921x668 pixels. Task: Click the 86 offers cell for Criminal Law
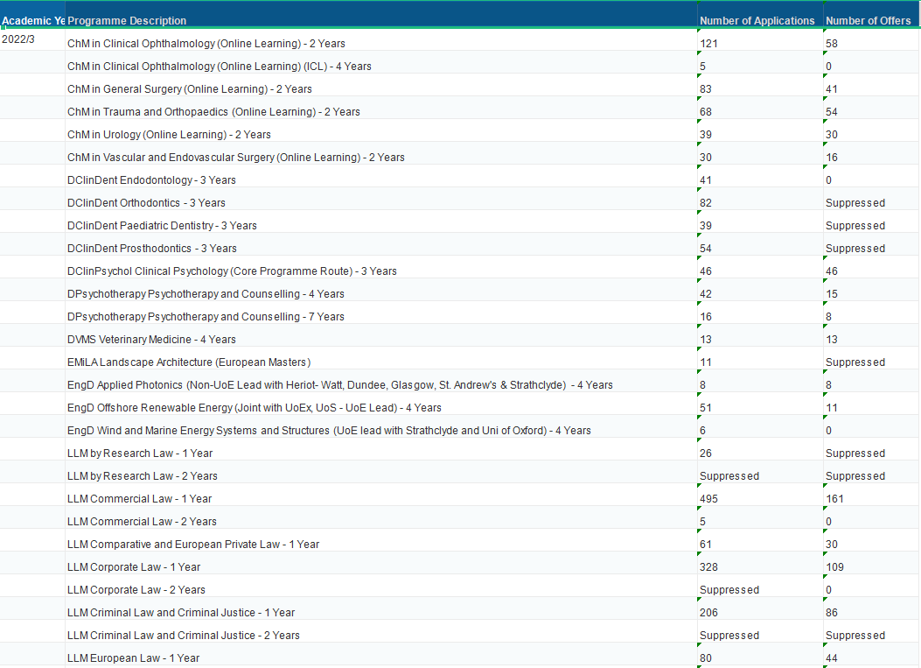pyautogui.click(x=832, y=613)
